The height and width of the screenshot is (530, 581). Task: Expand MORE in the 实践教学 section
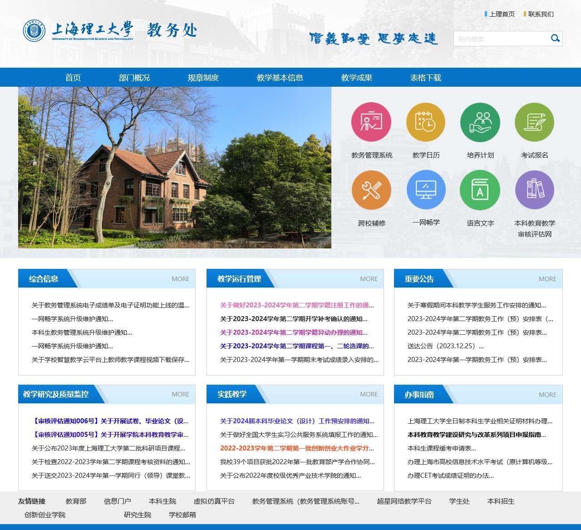point(369,394)
